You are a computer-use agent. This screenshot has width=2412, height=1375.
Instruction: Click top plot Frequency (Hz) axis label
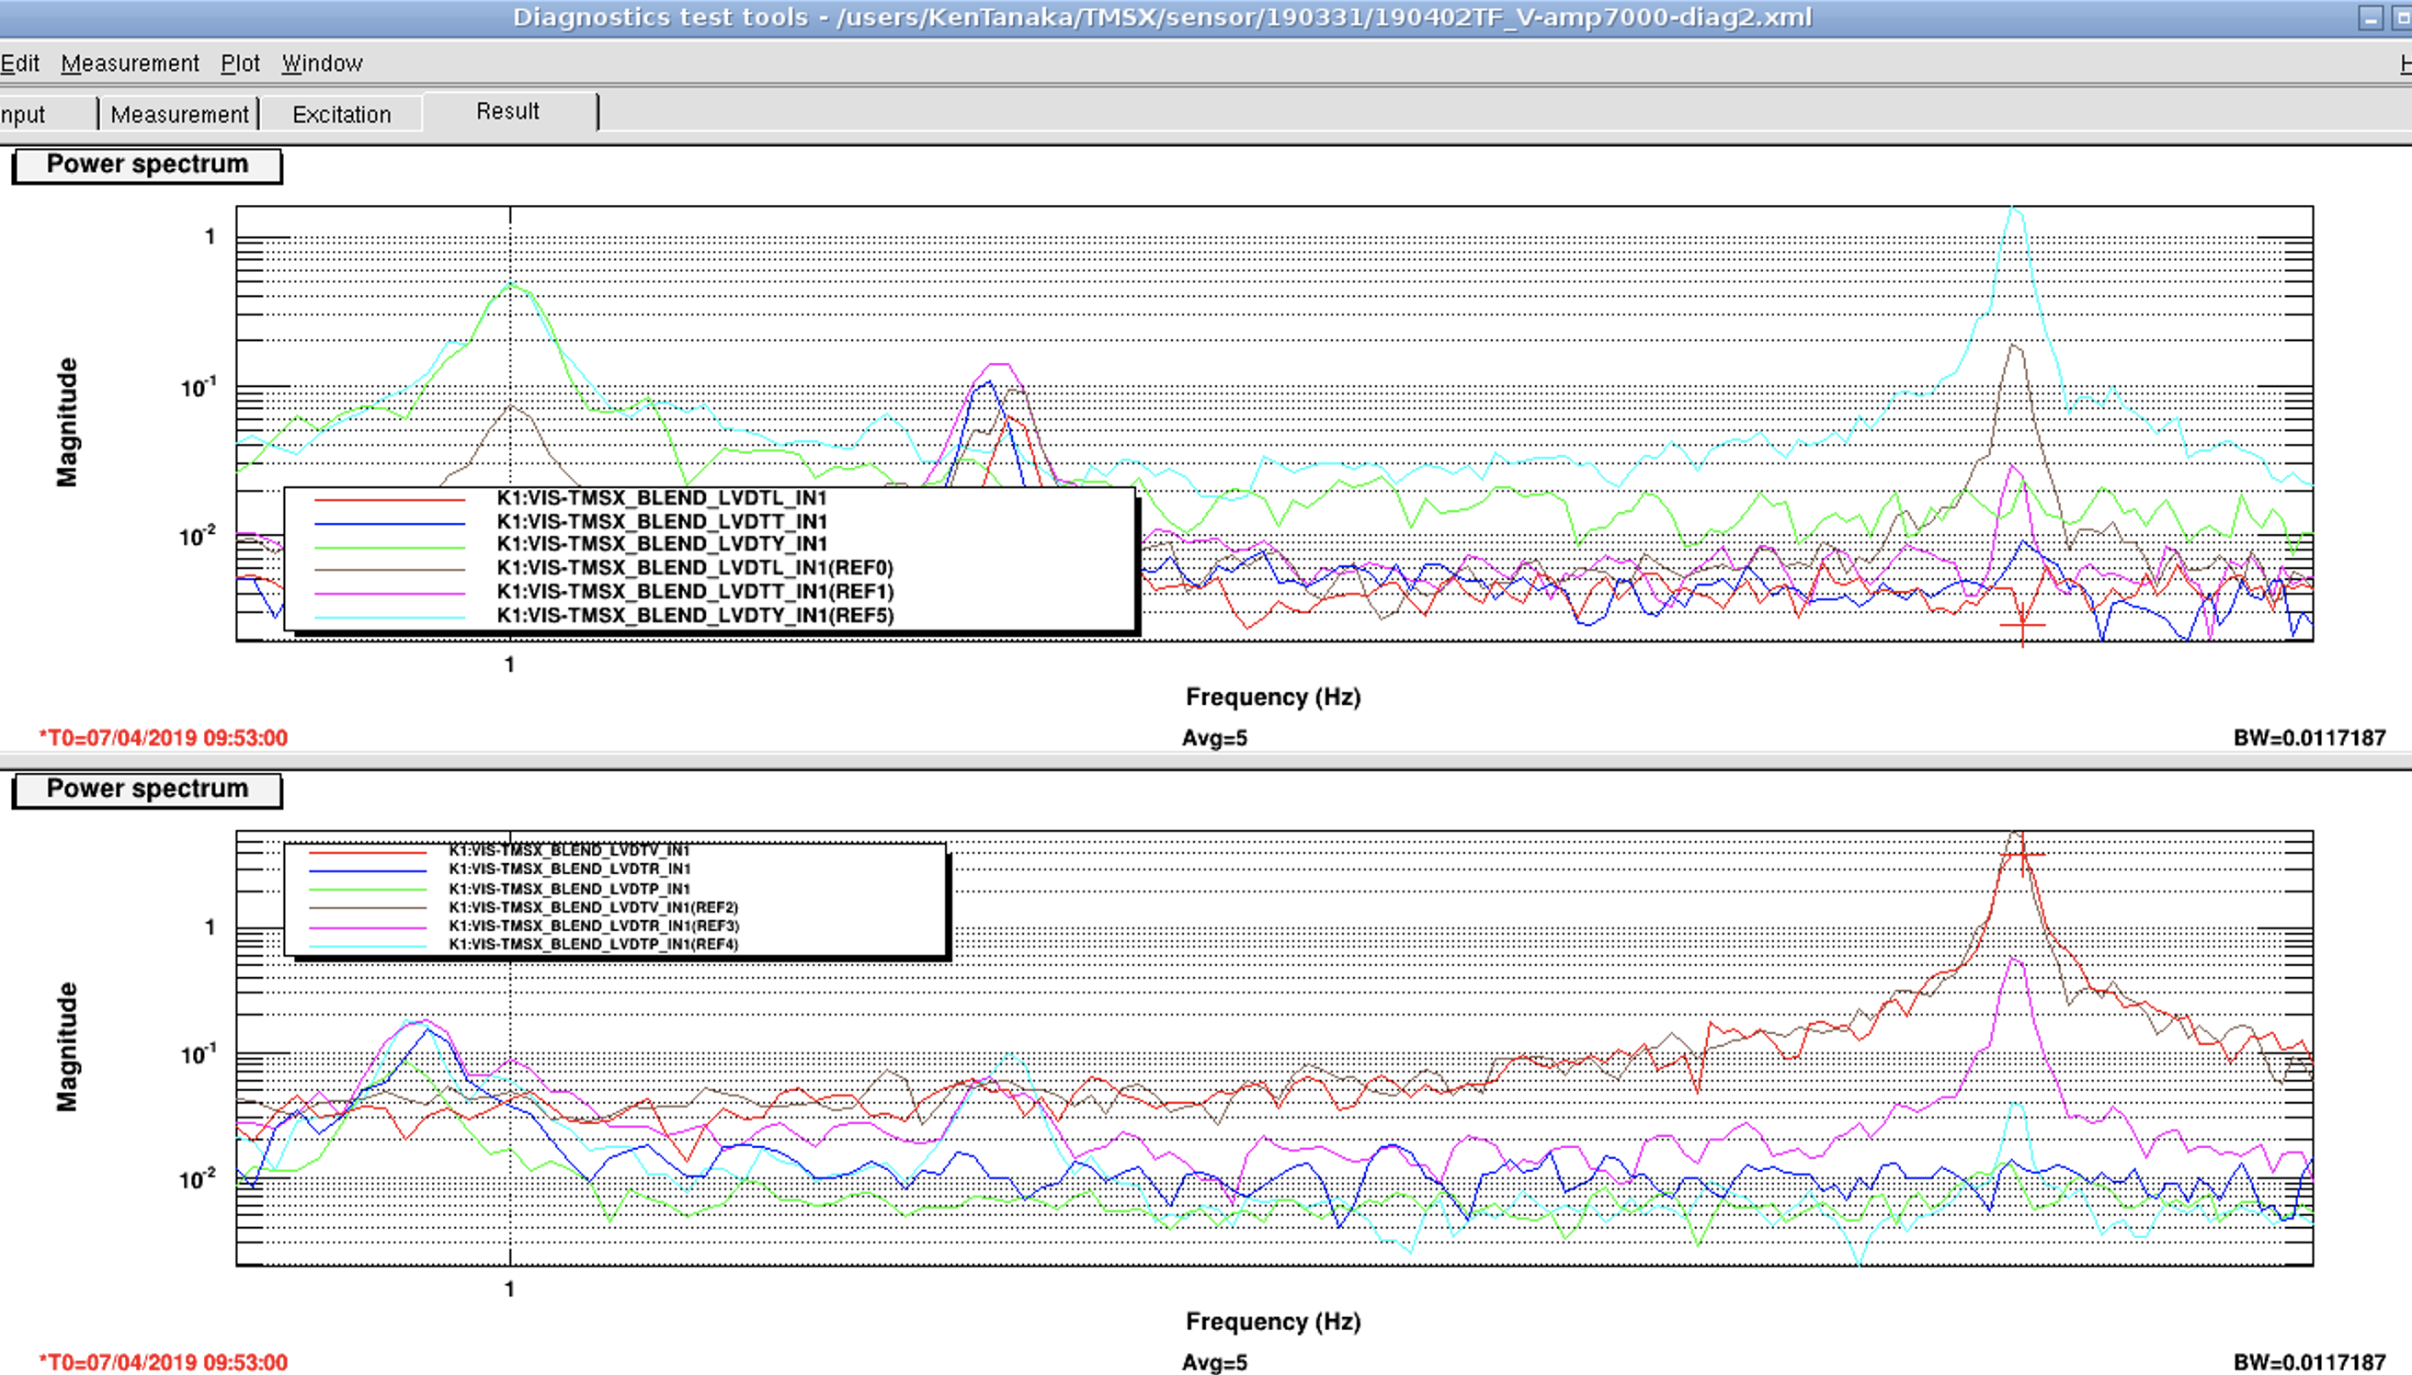coord(1273,697)
